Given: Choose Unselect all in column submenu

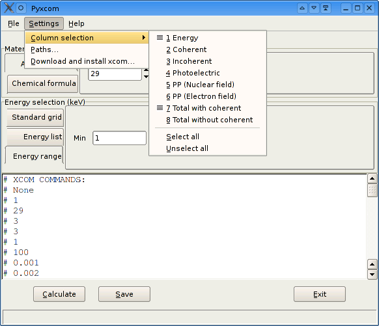Looking at the screenshot, I should point(208,148).
